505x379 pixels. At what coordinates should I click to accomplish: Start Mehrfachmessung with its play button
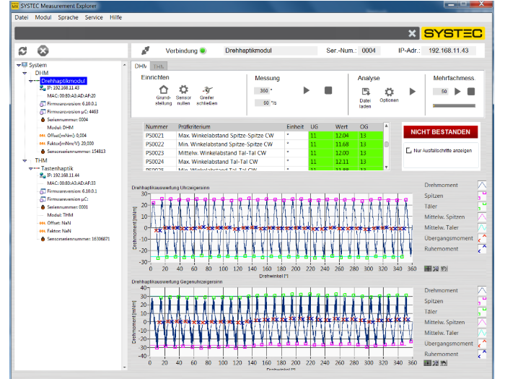point(457,92)
